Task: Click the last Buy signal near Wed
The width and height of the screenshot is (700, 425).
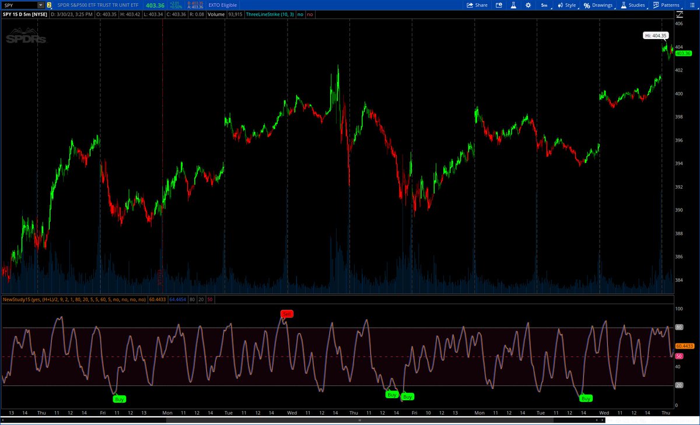Action: tap(586, 398)
